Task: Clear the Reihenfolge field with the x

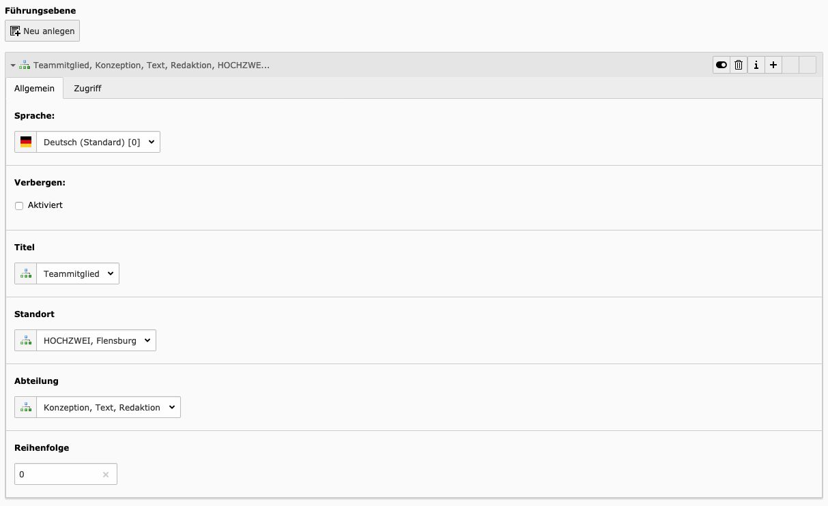Action: [x=106, y=475]
